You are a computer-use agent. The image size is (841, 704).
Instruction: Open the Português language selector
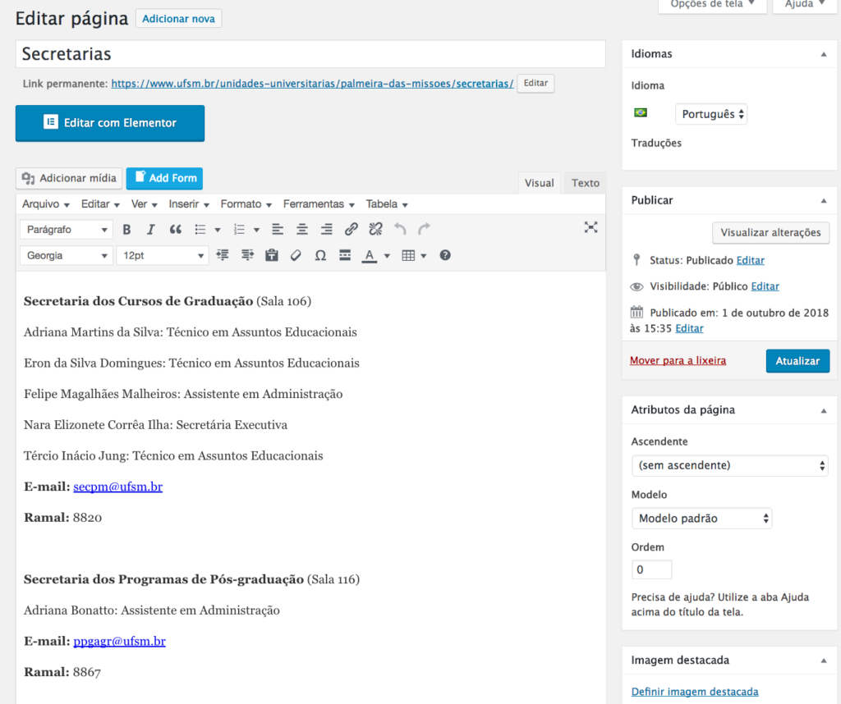711,114
